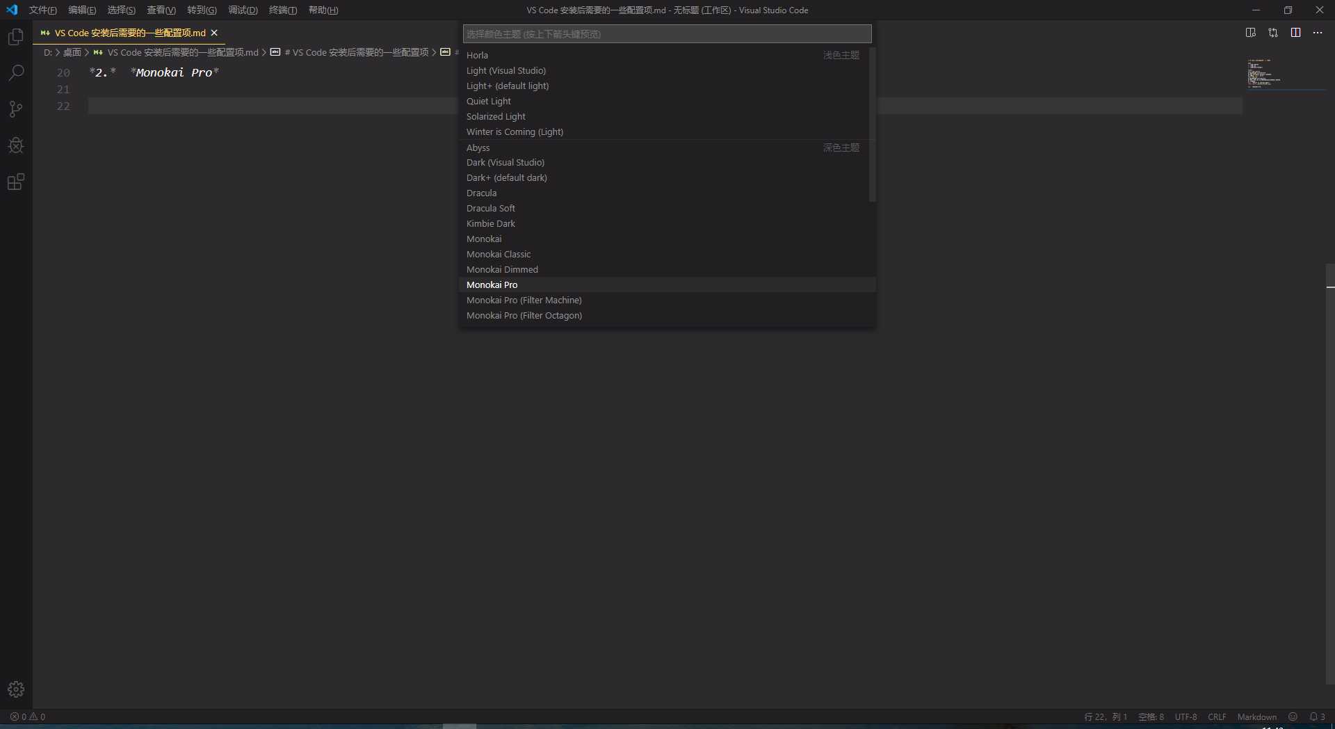Open the 编辑(E) menu
The width and height of the screenshot is (1335, 729).
click(82, 10)
